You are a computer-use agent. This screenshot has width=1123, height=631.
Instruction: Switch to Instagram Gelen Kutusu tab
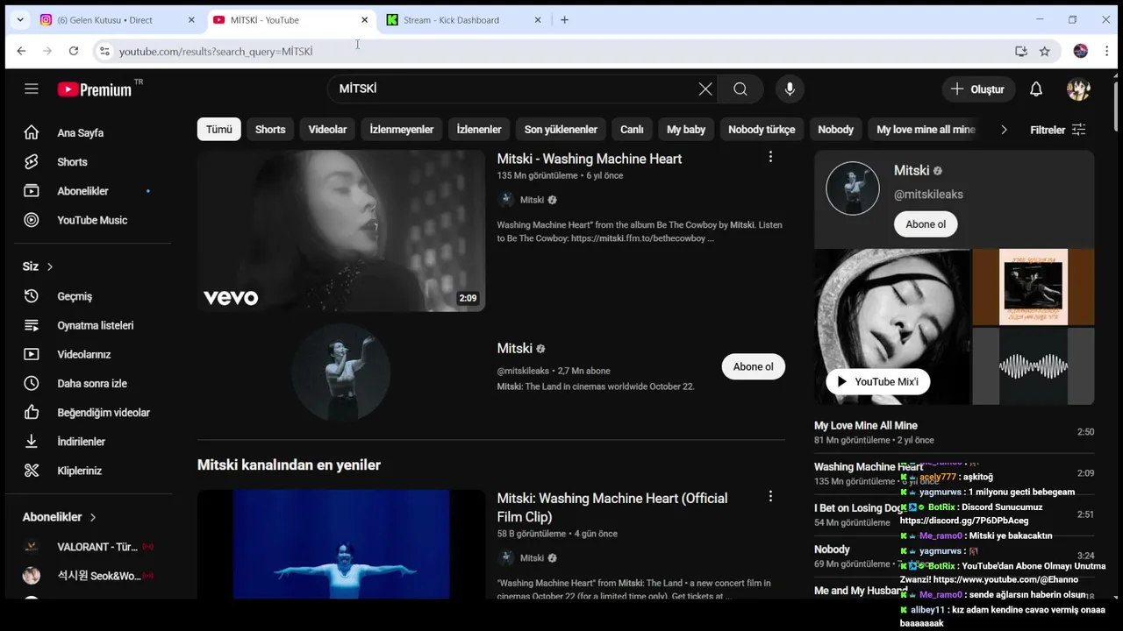tap(118, 20)
